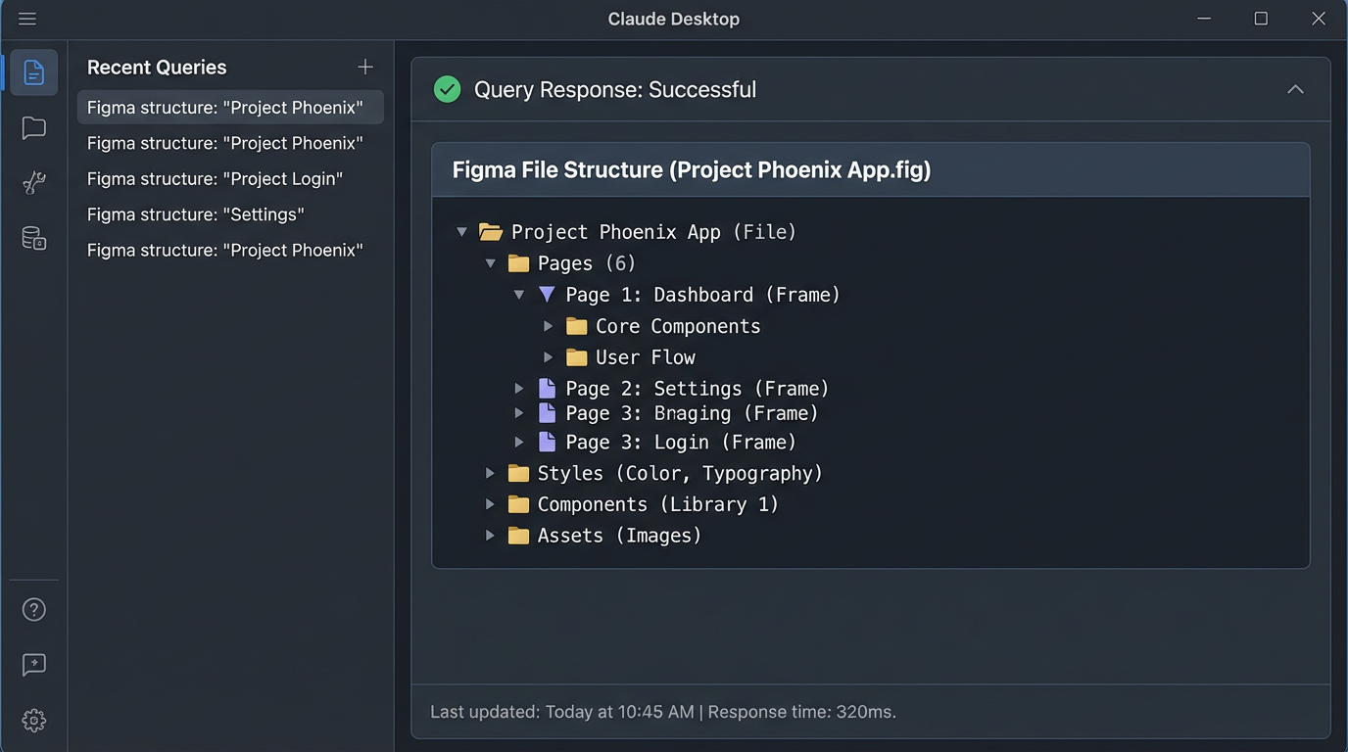1348x752 pixels.
Task: Select the User Flow folder
Action: 645,356
